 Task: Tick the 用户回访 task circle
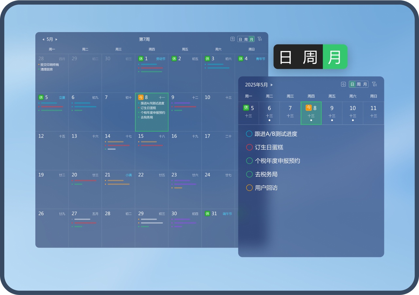click(x=249, y=188)
